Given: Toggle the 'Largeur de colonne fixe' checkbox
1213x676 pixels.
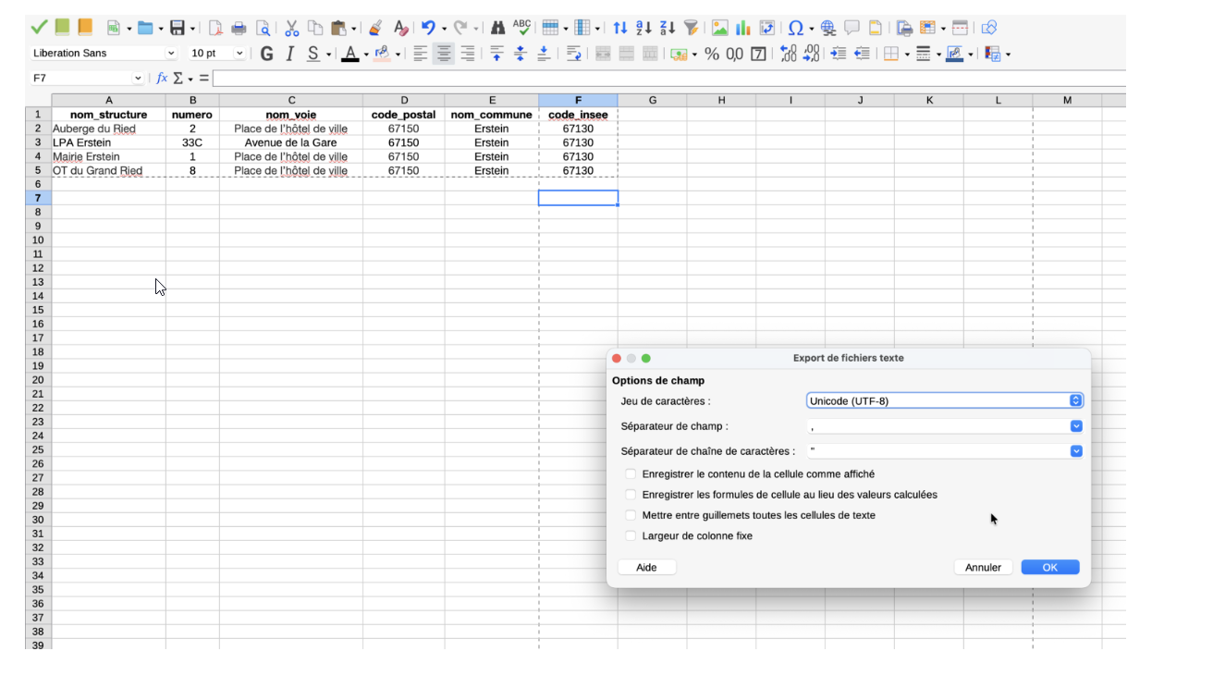Looking at the screenshot, I should pos(631,535).
